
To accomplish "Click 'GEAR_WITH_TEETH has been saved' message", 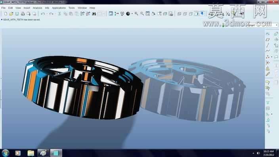I will click(21, 19).
